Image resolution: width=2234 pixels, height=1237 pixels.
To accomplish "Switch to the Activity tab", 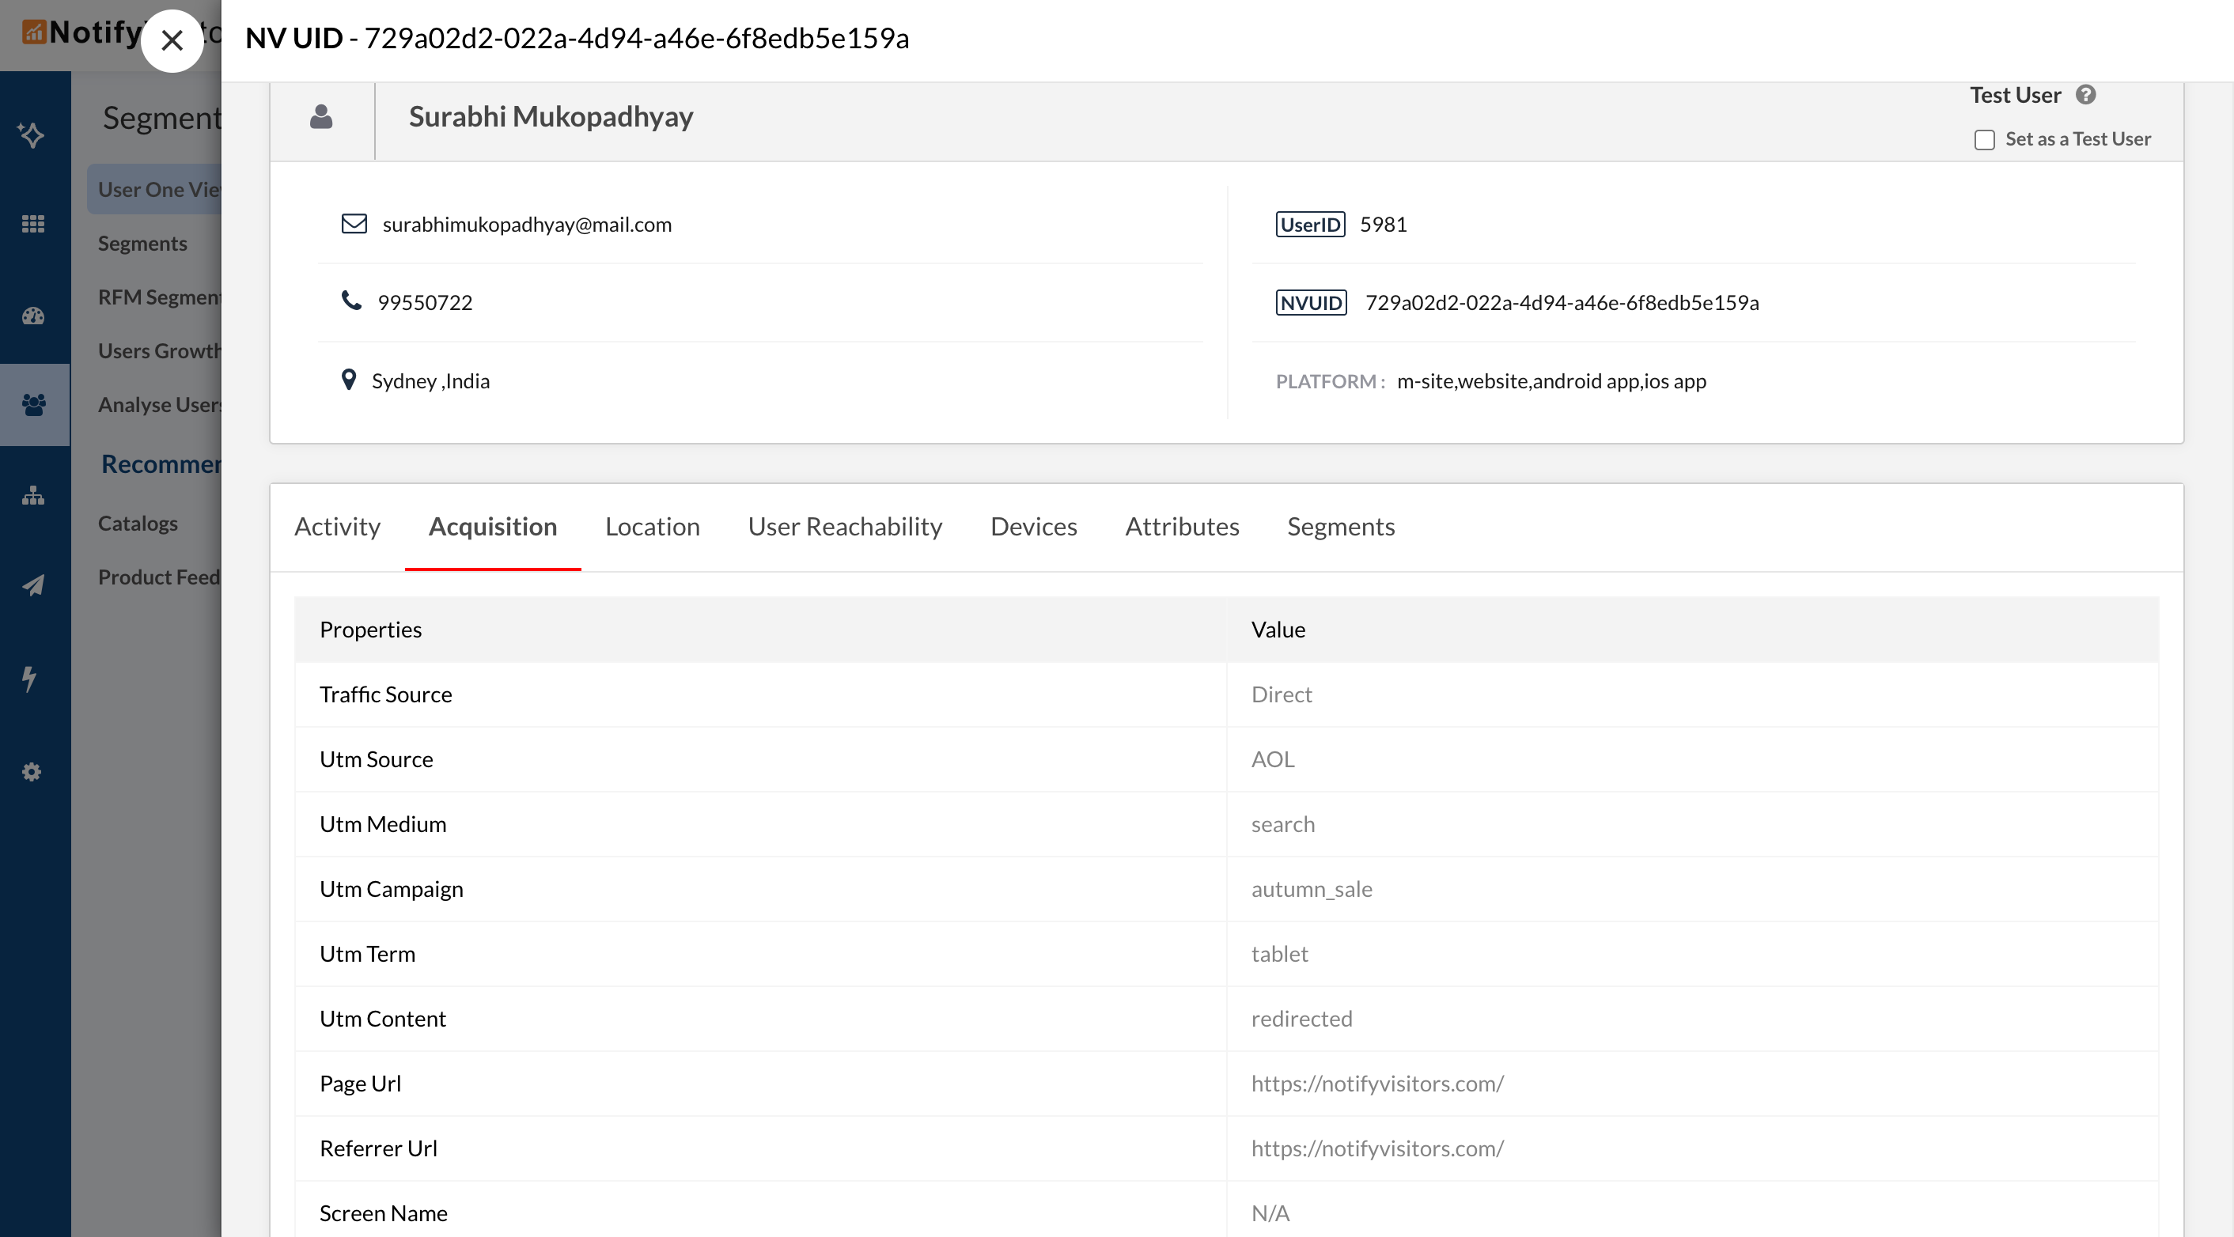I will [x=336, y=526].
